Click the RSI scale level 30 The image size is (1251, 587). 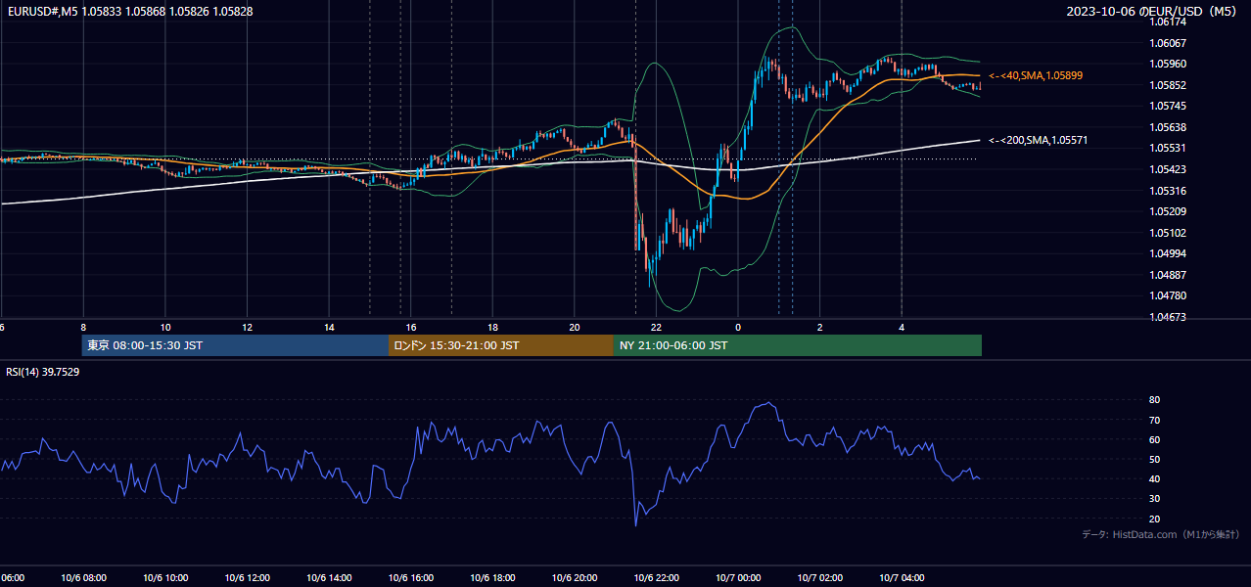pos(1154,499)
